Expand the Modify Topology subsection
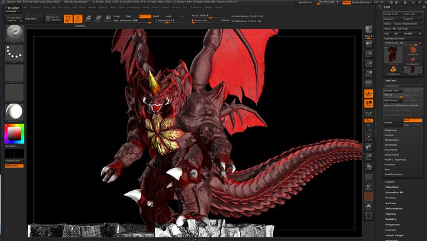427x241 pixels. coord(395,159)
